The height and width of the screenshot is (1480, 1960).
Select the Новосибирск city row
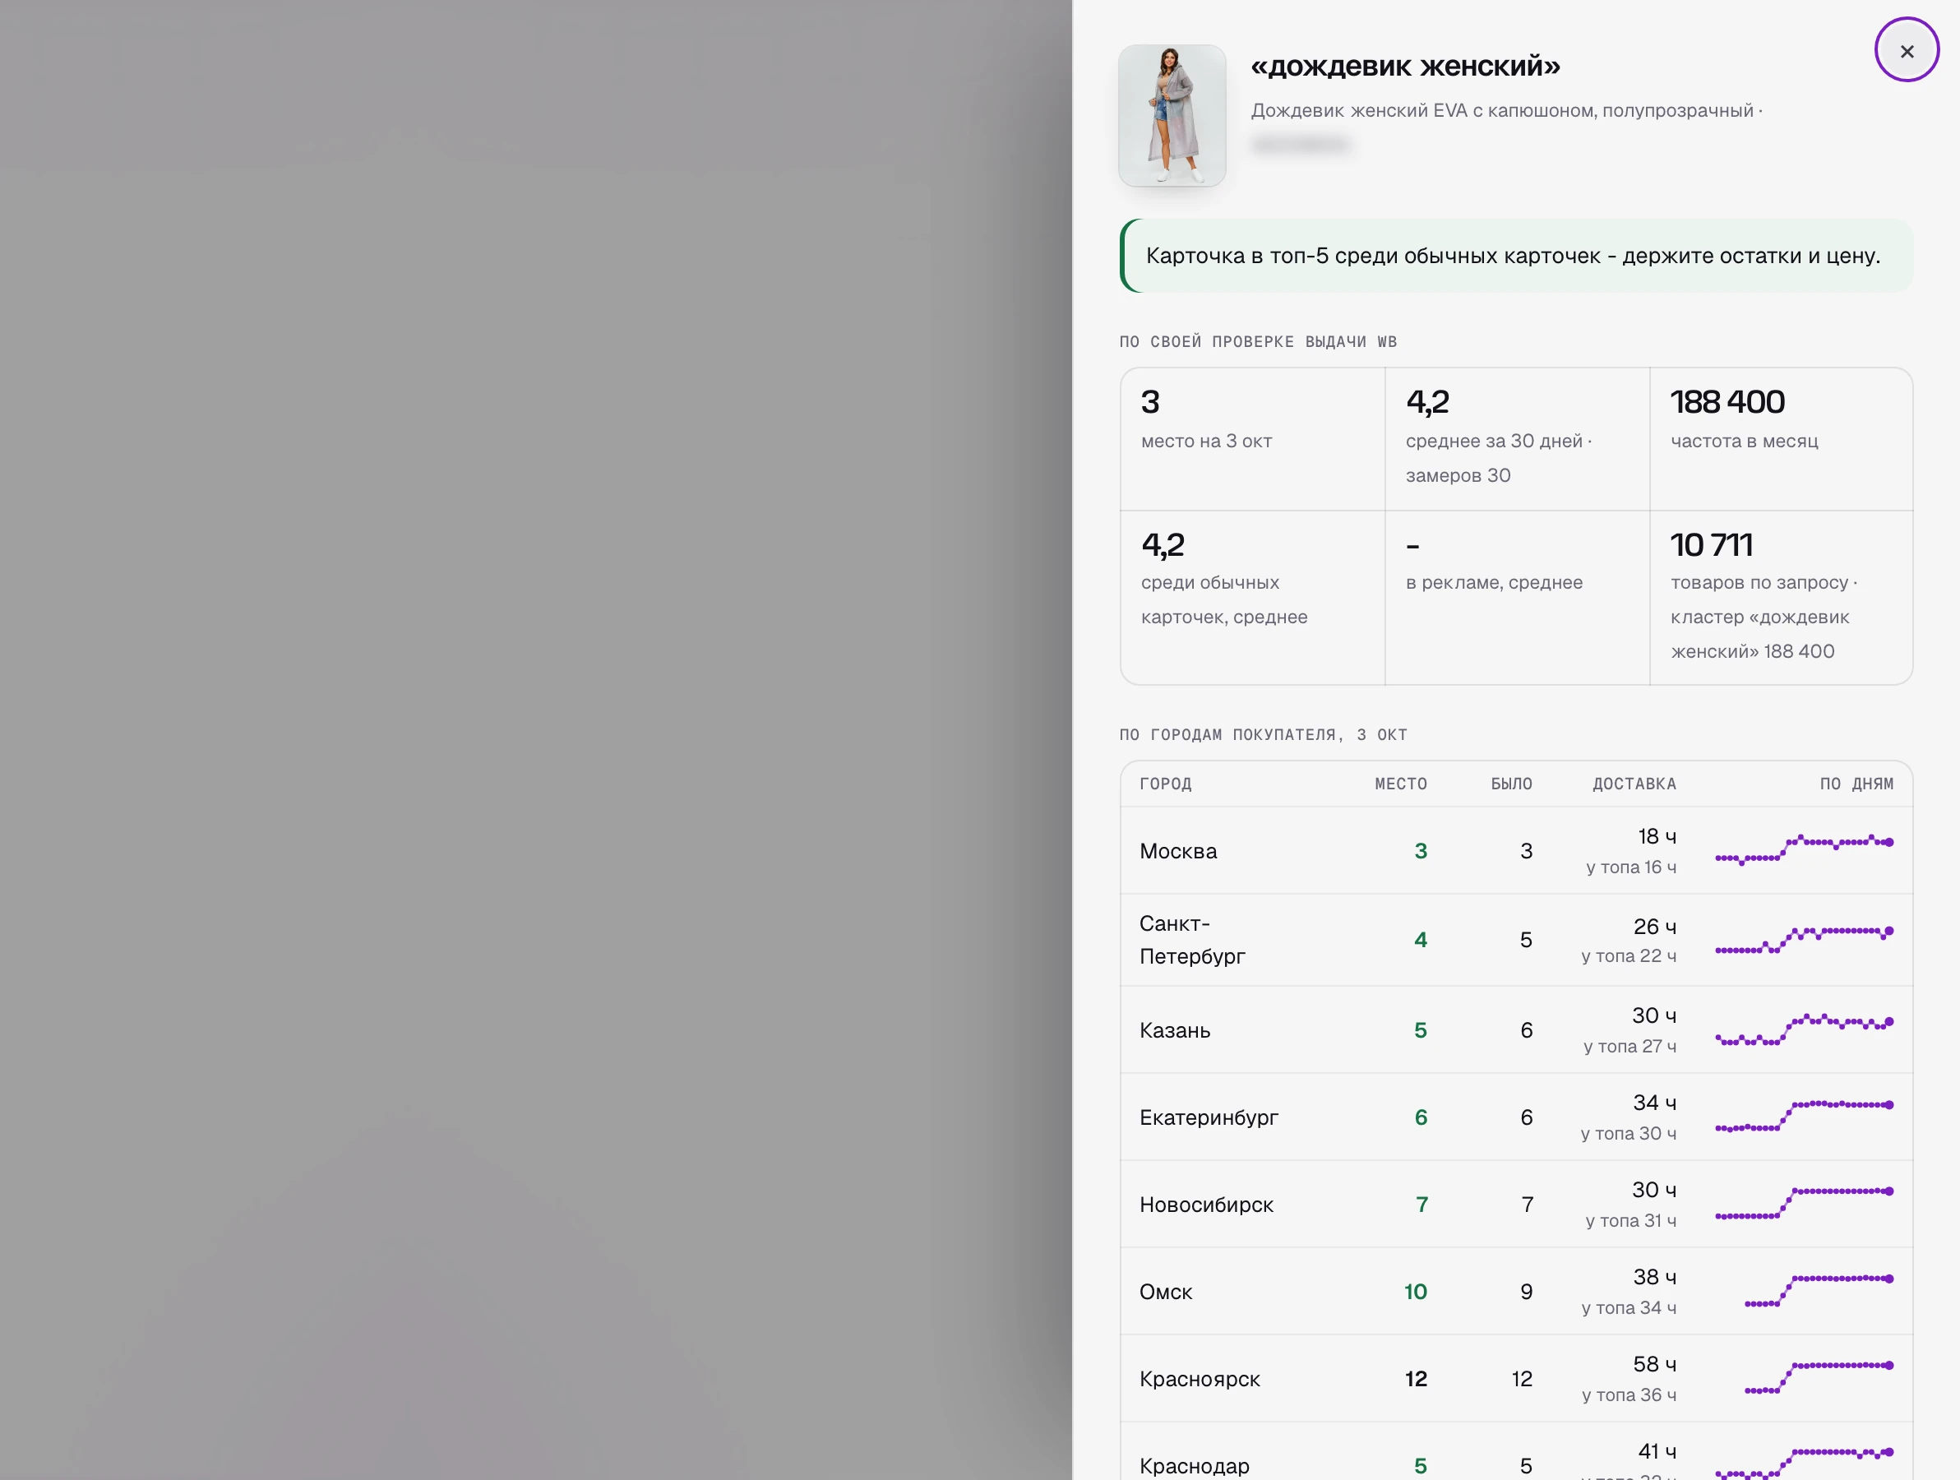pos(1516,1204)
